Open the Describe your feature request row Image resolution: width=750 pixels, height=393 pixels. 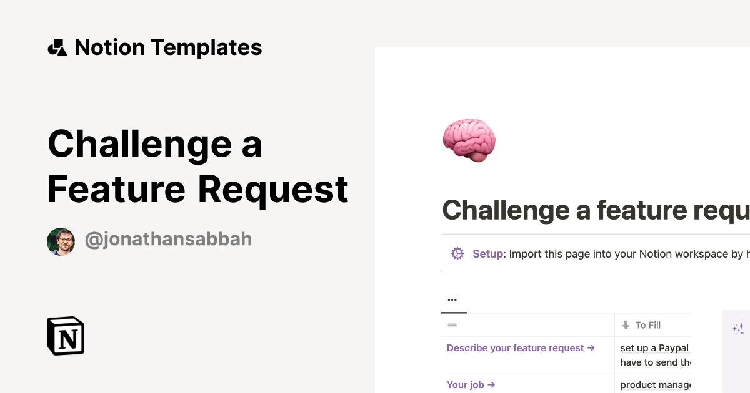[x=516, y=348]
